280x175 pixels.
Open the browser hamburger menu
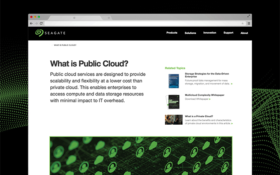(x=249, y=23)
